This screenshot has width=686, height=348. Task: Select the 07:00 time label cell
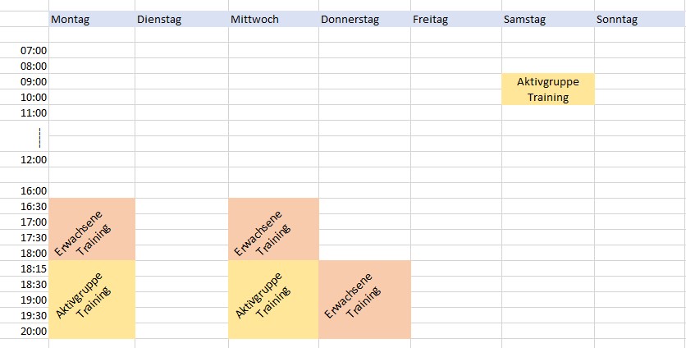[x=34, y=51]
